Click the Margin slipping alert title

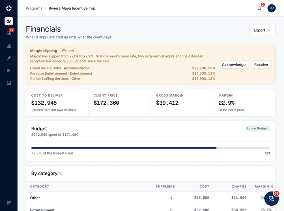[x=43, y=51]
